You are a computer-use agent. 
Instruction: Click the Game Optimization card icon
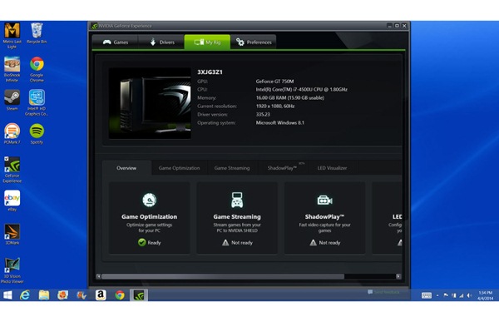pyautogui.click(x=149, y=200)
